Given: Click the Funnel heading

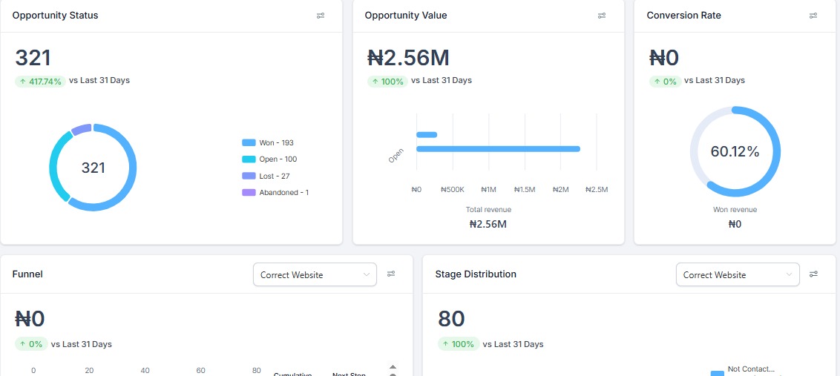Looking at the screenshot, I should click(27, 274).
